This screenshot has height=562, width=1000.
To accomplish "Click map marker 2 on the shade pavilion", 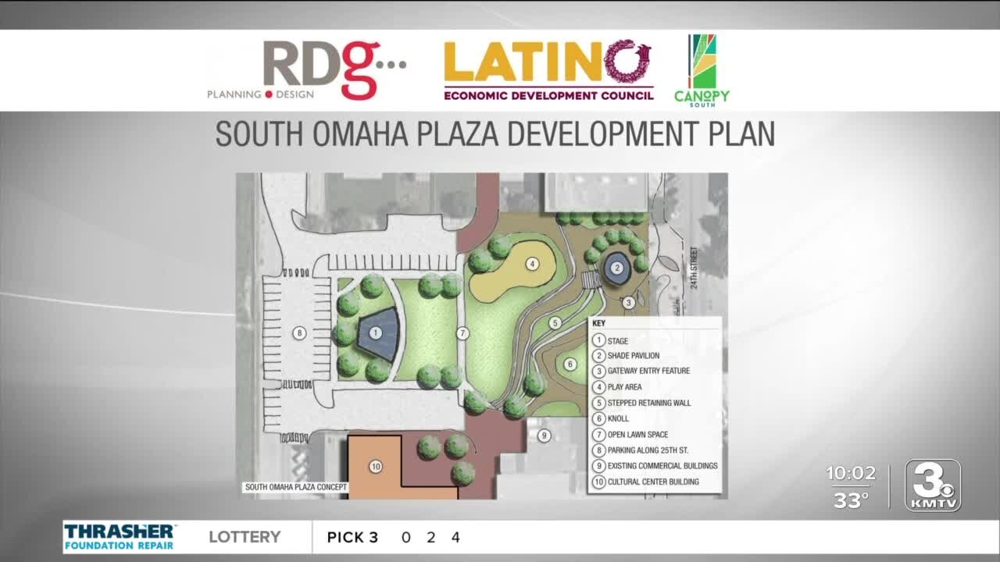I will [x=616, y=268].
